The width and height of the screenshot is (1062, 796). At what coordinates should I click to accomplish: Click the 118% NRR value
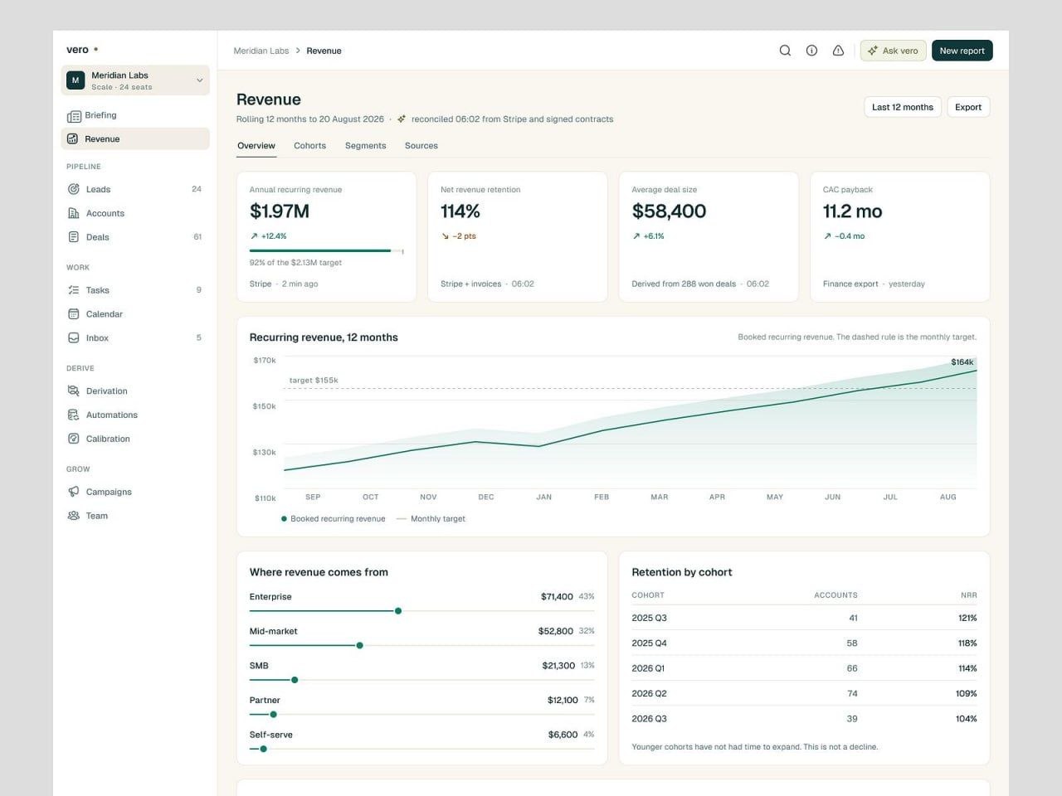pyautogui.click(x=967, y=643)
